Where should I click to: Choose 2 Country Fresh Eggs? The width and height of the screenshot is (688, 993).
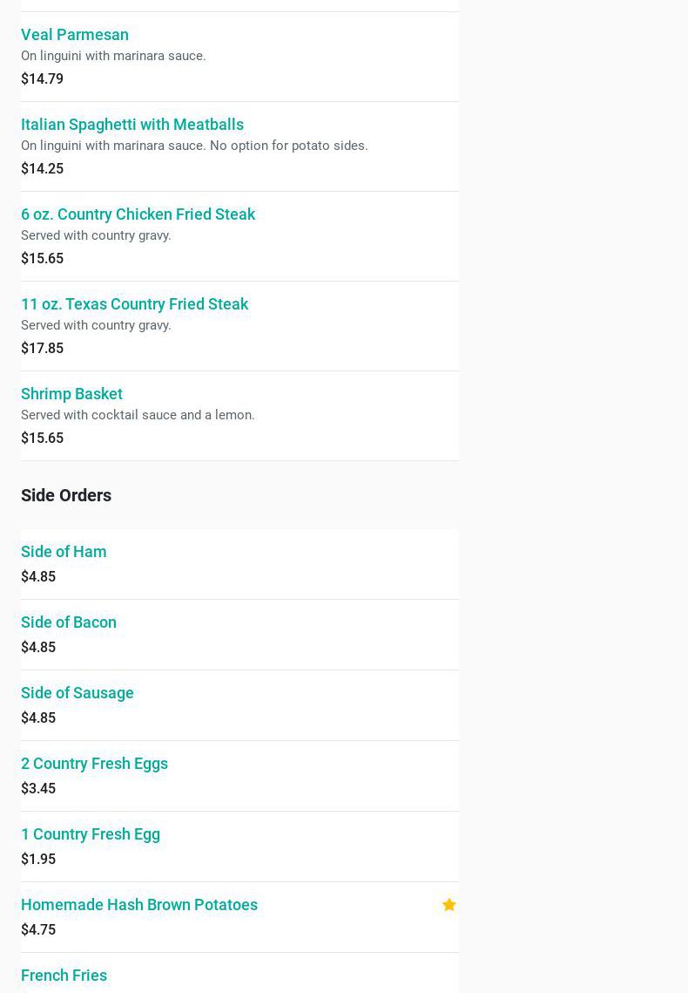[94, 764]
